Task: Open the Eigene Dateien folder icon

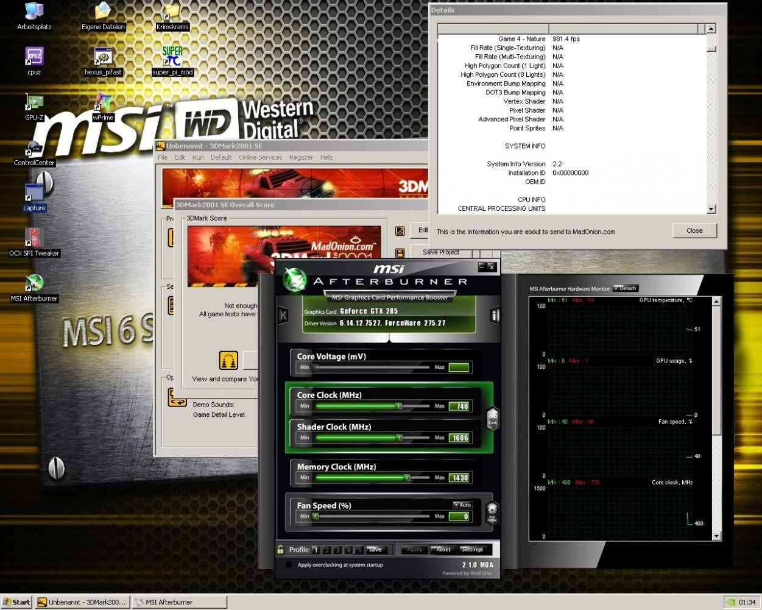Action: (103, 11)
